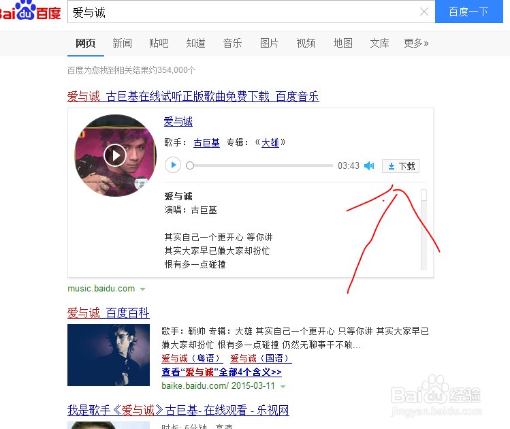This screenshot has height=429, width=510.
Task: Focus the search input containing 爱与诚
Action: pyautogui.click(x=244, y=12)
